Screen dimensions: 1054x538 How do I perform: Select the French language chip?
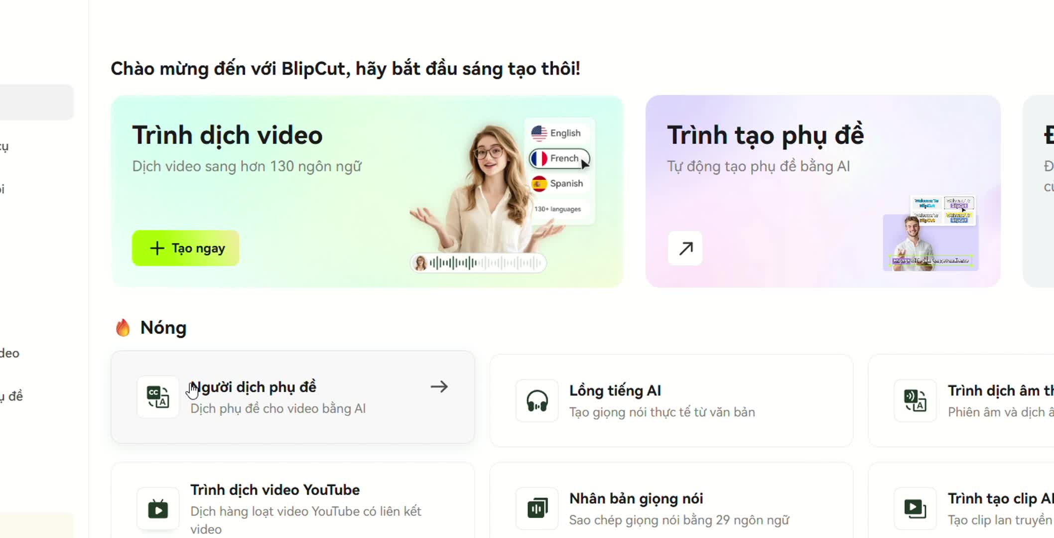pyautogui.click(x=559, y=158)
